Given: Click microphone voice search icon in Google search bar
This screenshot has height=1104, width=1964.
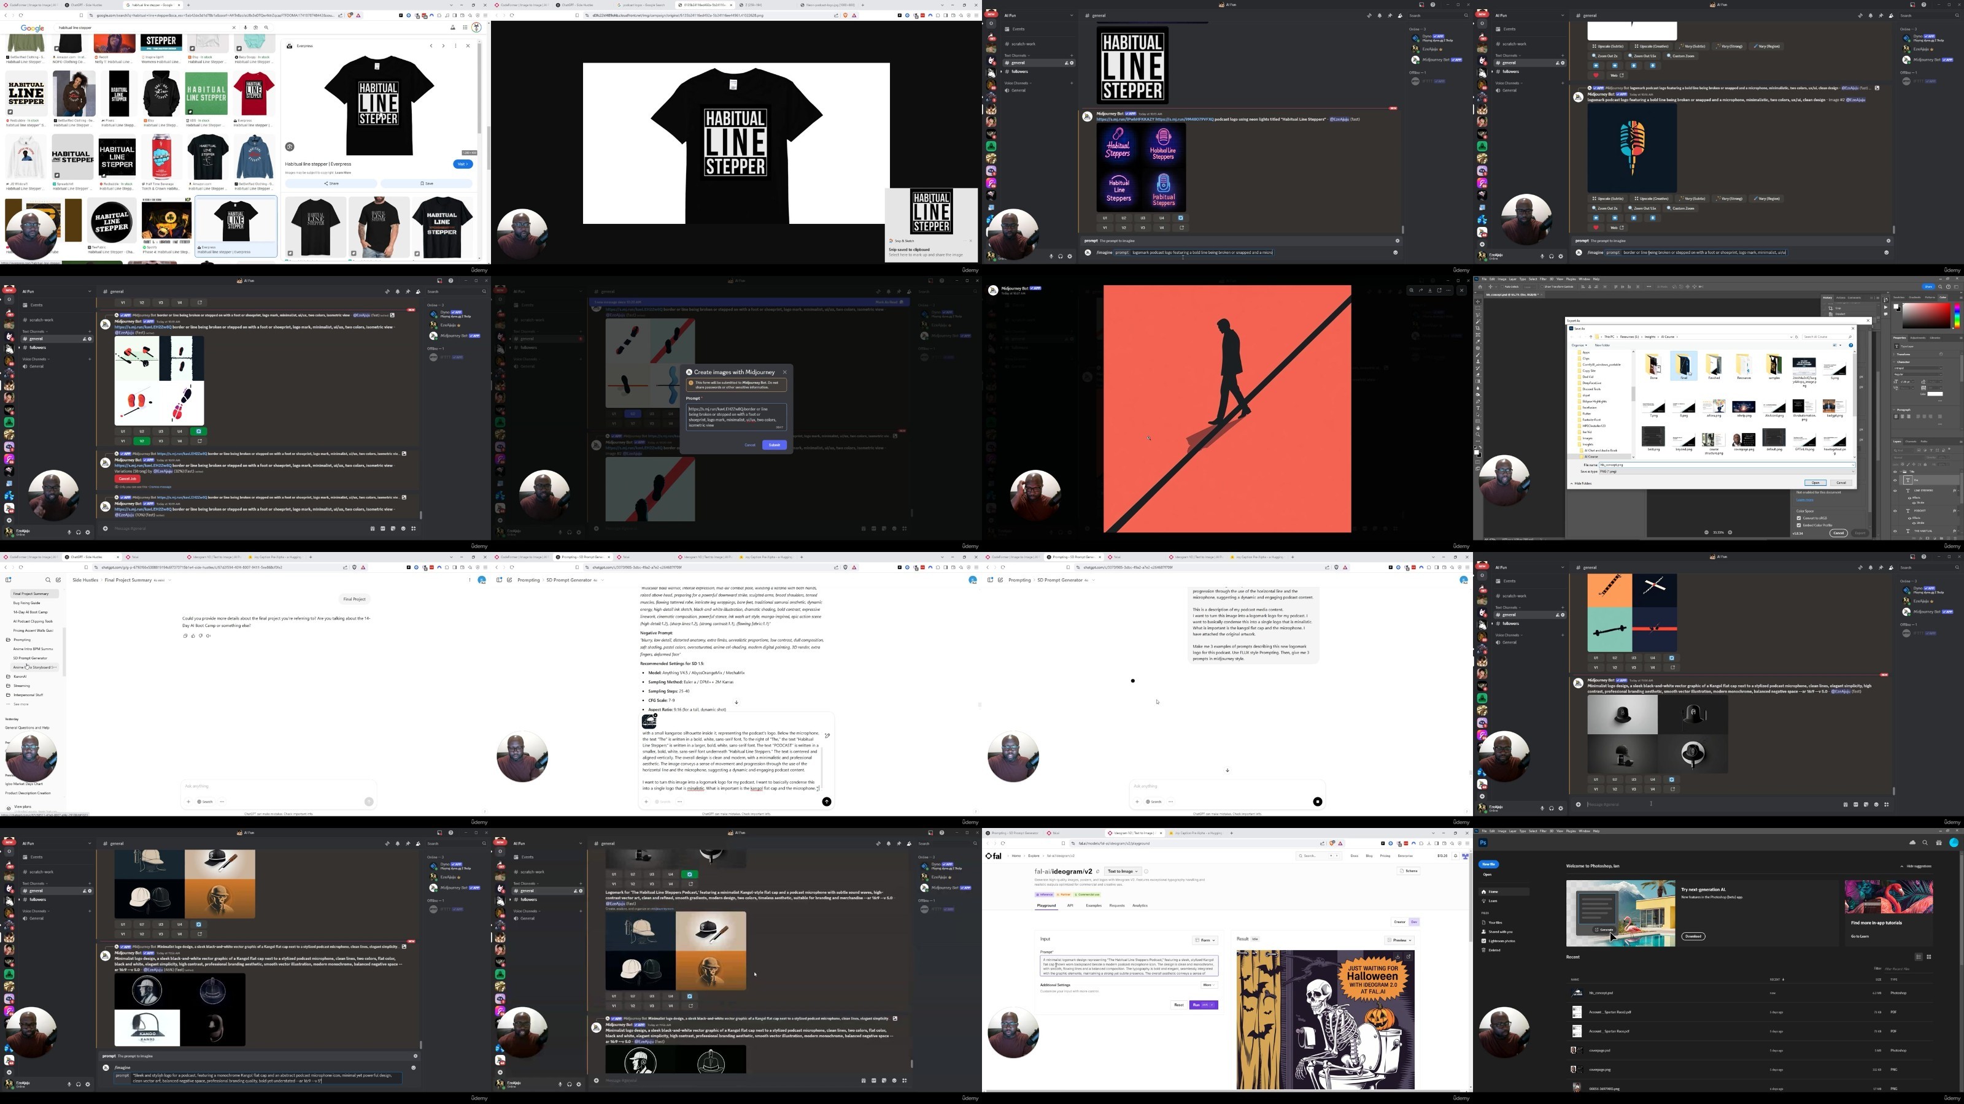Looking at the screenshot, I should click(245, 28).
